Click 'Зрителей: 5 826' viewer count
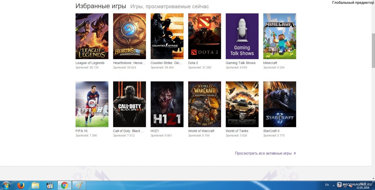 coord(236,136)
